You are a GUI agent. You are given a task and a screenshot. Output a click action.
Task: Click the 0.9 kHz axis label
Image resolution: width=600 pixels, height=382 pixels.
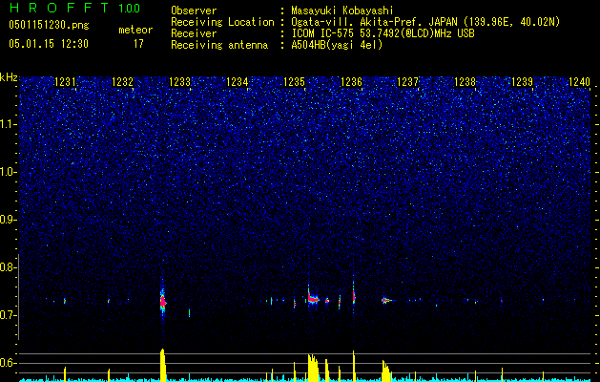tap(7, 220)
